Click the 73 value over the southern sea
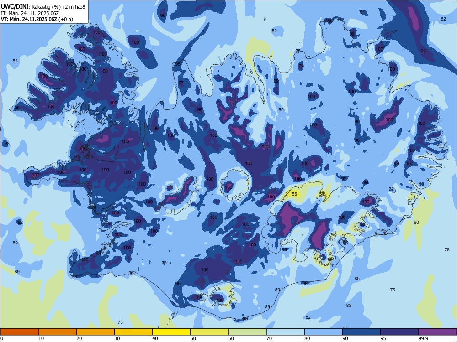Viewport: 457px width, 342px height. 120,322
